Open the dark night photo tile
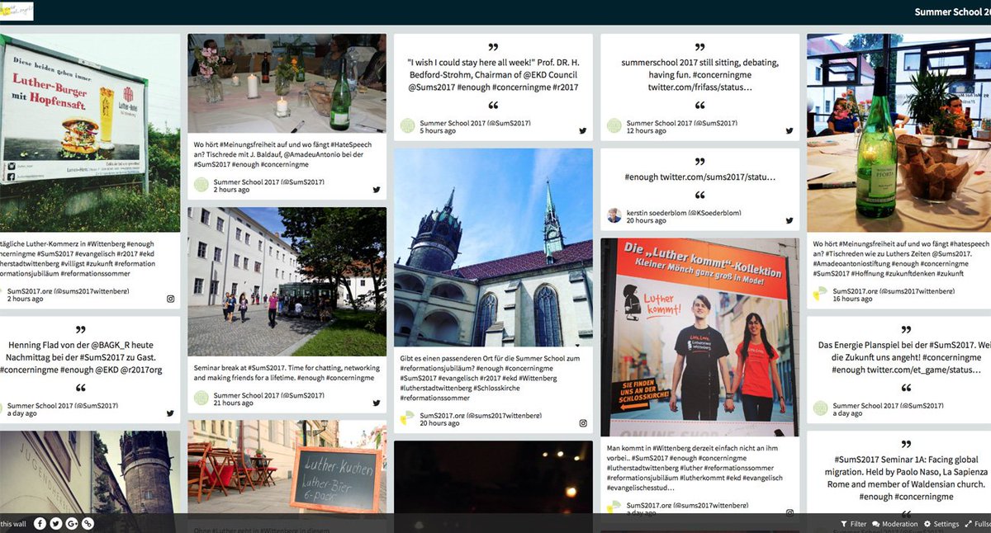Image resolution: width=991 pixels, height=533 pixels. tap(493, 478)
